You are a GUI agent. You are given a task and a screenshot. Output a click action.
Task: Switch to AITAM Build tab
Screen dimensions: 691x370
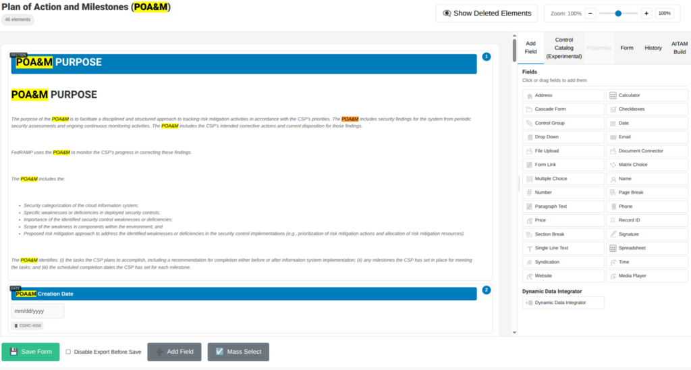click(x=679, y=48)
